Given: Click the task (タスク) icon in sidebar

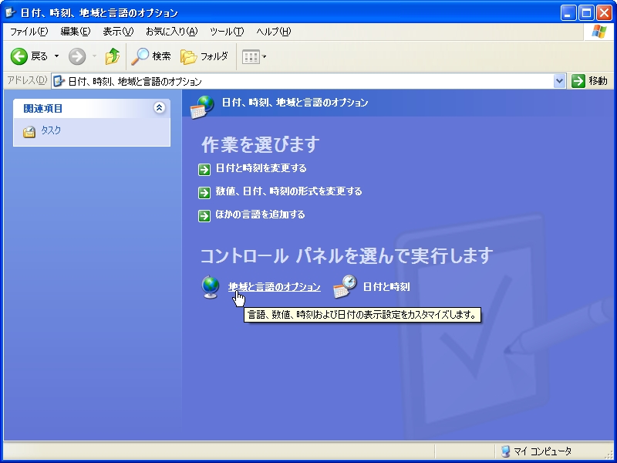Looking at the screenshot, I should (29, 132).
